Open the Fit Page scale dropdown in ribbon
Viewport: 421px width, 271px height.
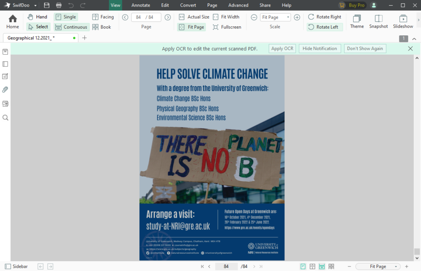275,17
